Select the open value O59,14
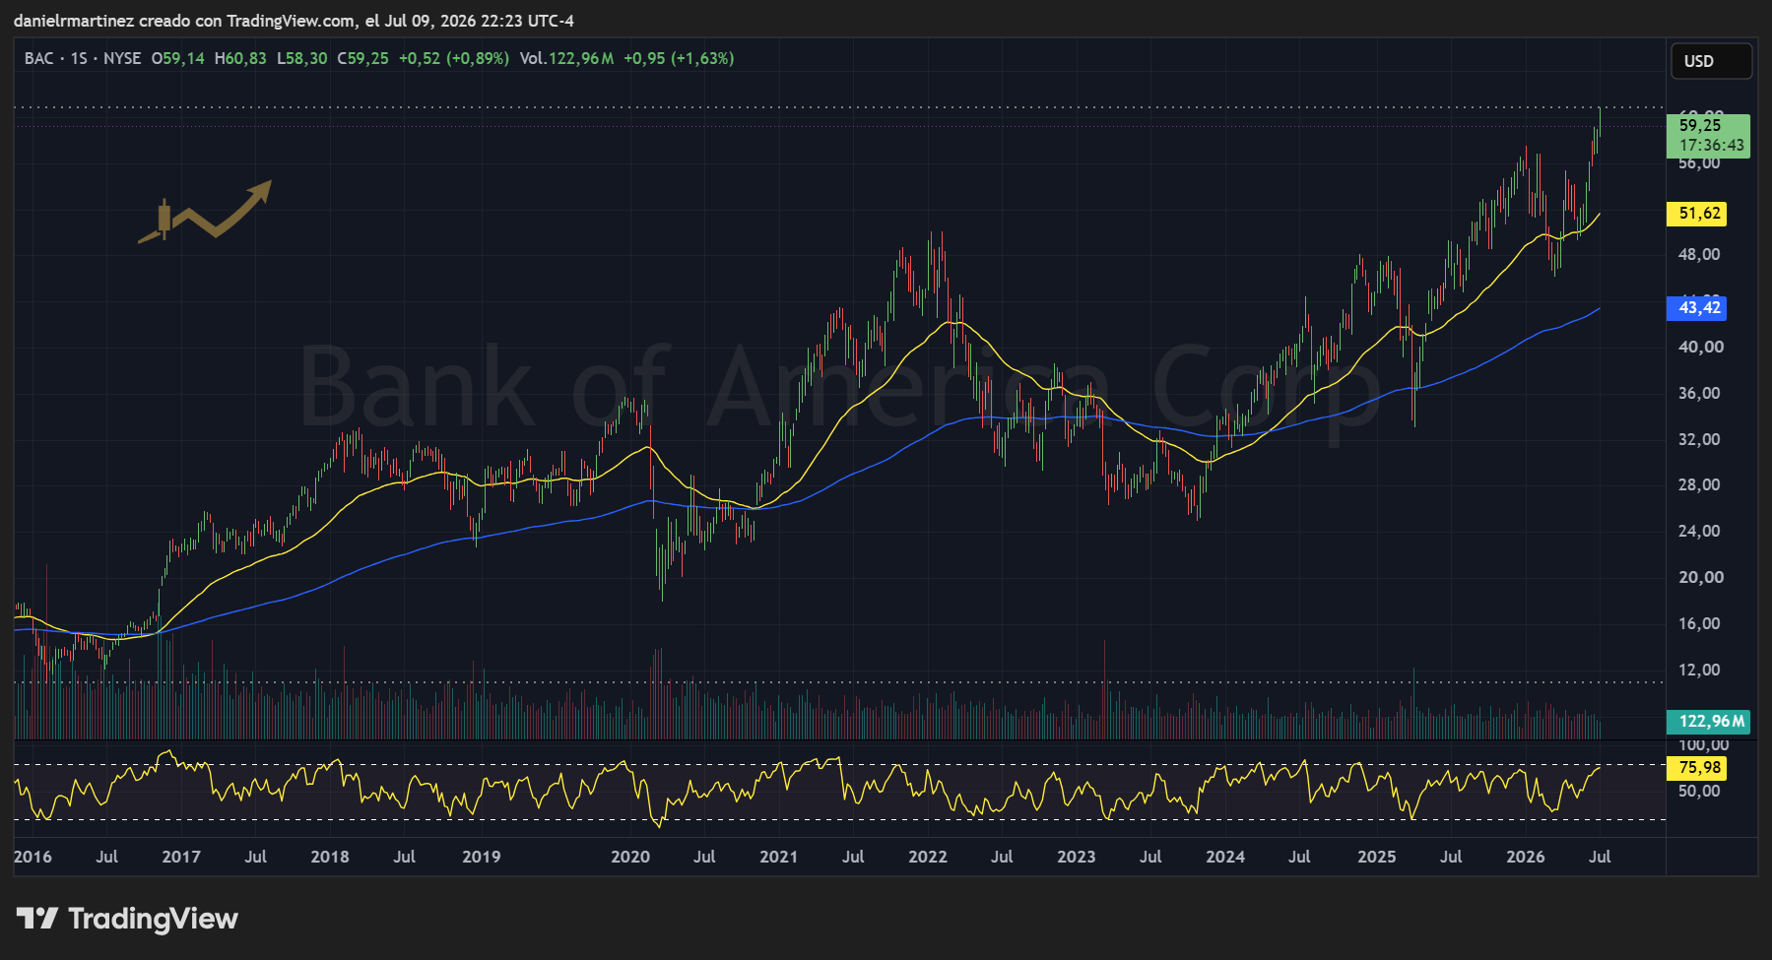1772x960 pixels. (x=178, y=58)
